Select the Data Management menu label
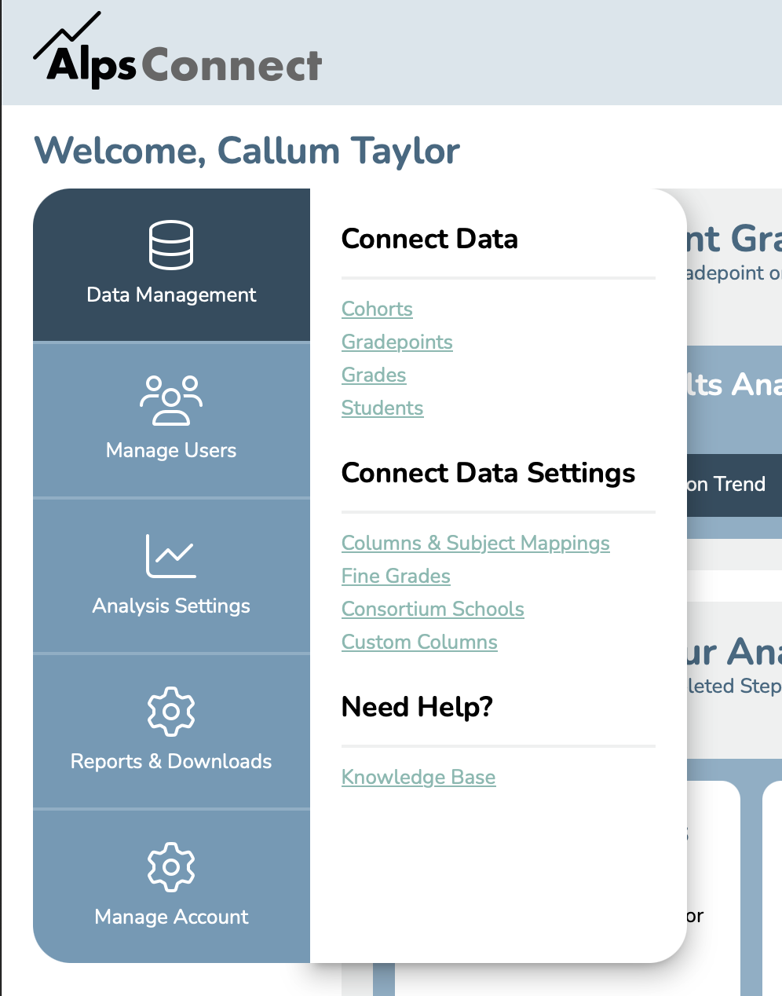Image resolution: width=782 pixels, height=996 pixels. [x=171, y=295]
